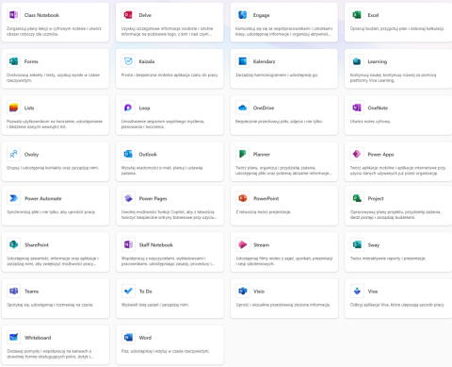Launch Delve via its red icon
This screenshot has width=452, height=367.
[128, 15]
